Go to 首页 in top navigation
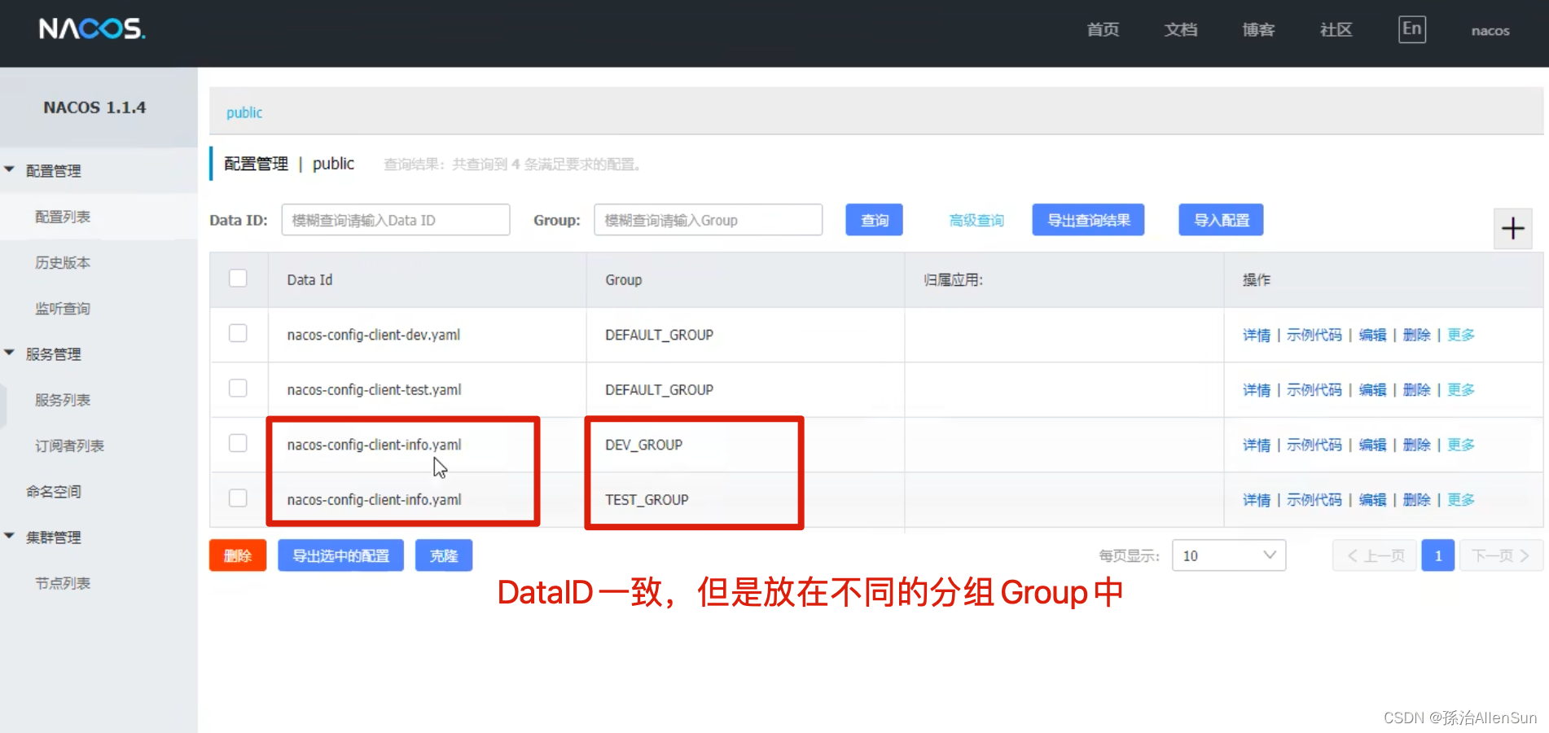This screenshot has height=733, width=1549. [1103, 30]
